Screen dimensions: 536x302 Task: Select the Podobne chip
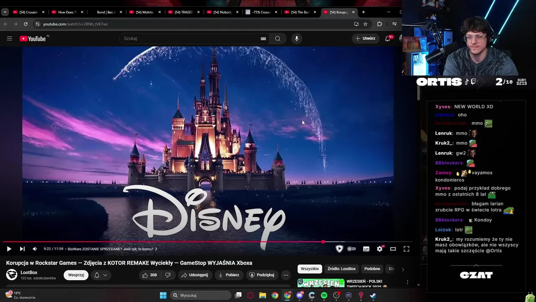372,269
